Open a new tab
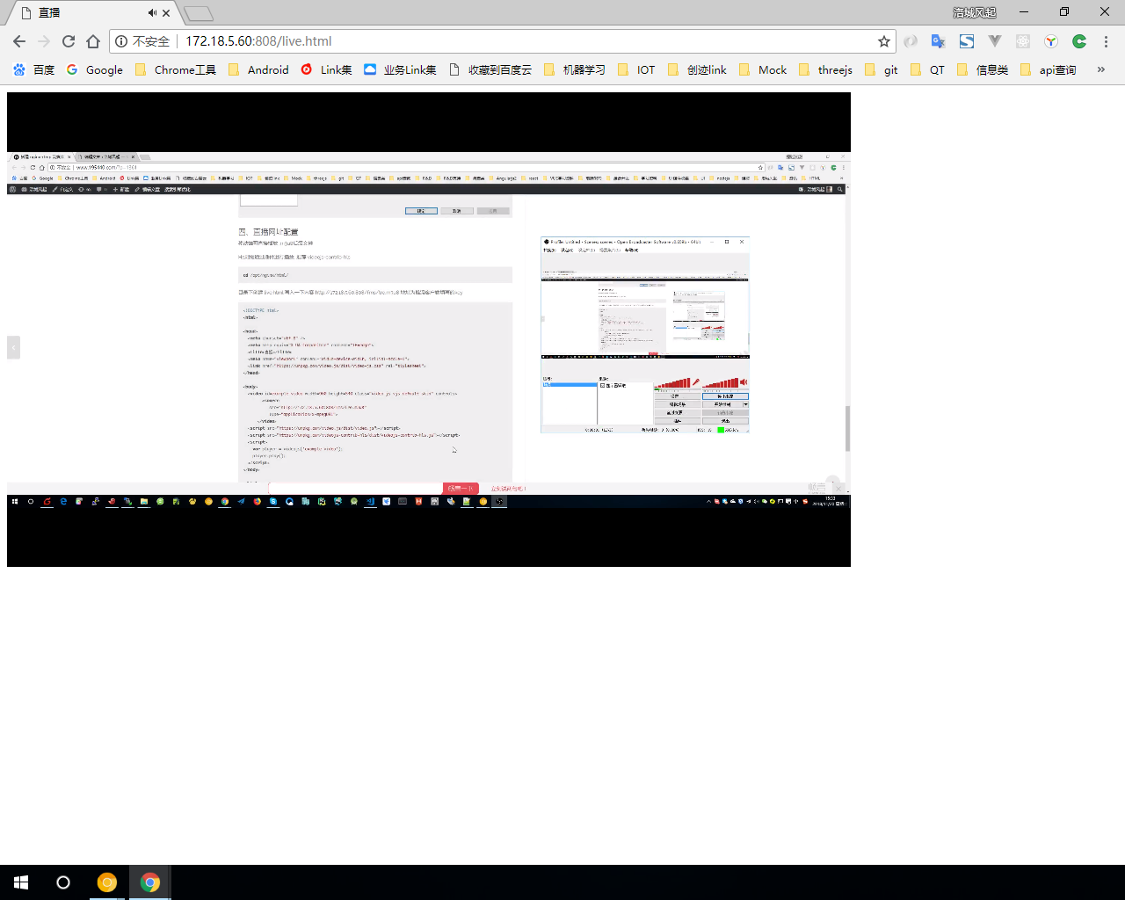1125x900 pixels. point(199,13)
